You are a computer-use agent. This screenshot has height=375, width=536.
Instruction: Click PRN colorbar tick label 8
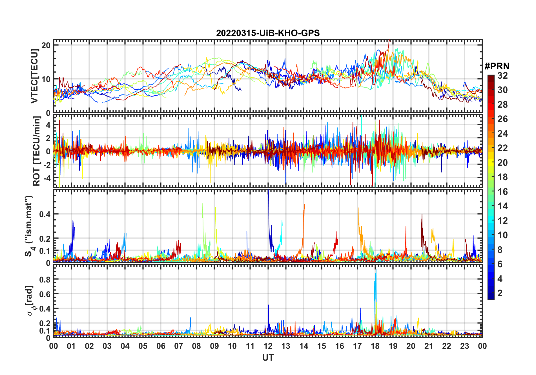(x=500, y=250)
